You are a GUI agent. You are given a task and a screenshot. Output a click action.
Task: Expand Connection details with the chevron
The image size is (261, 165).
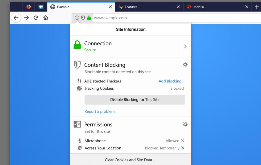[x=185, y=46]
